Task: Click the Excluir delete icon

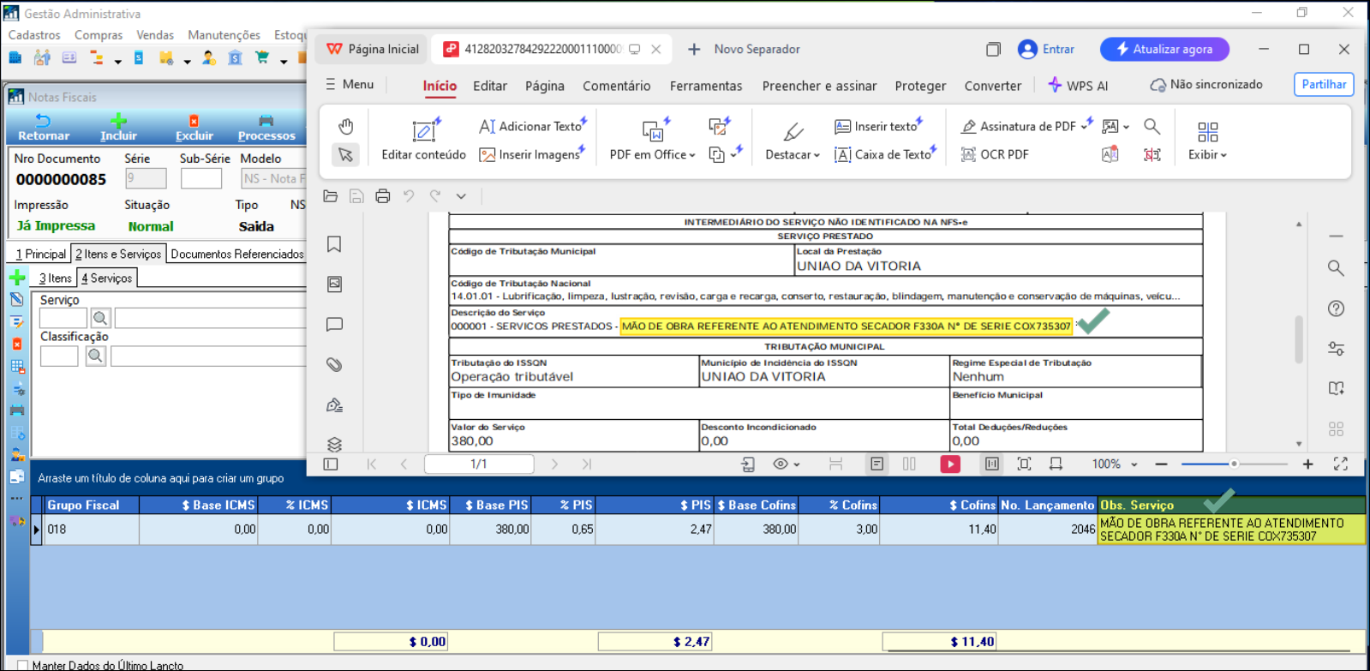Action: 194,122
